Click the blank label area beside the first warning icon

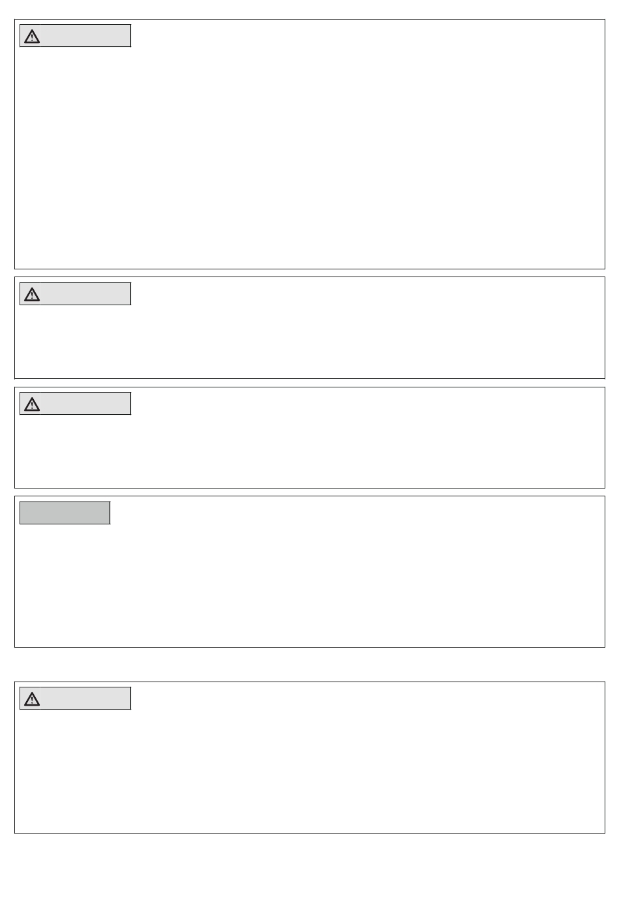click(x=85, y=36)
